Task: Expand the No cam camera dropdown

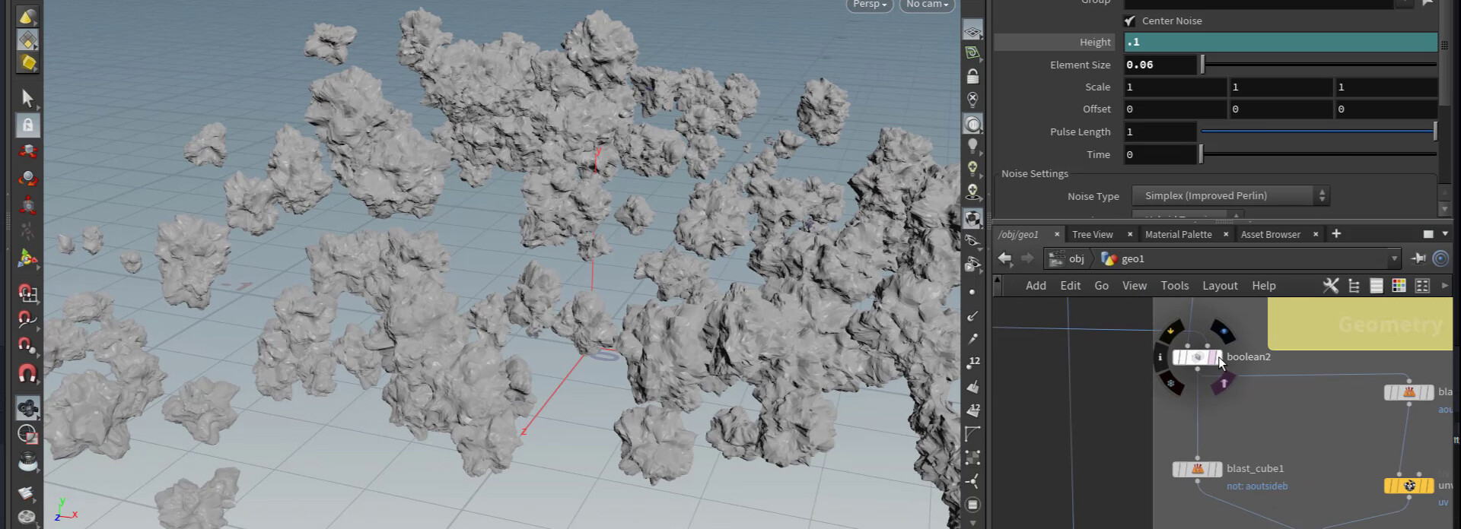Action: coord(927,5)
